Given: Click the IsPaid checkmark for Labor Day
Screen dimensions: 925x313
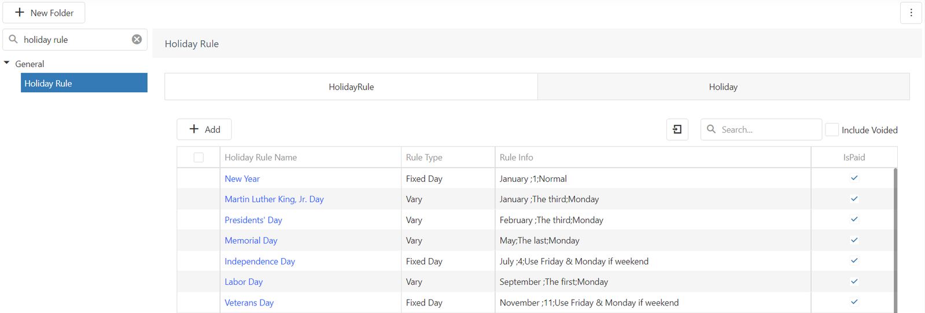Looking at the screenshot, I should click(x=854, y=281).
